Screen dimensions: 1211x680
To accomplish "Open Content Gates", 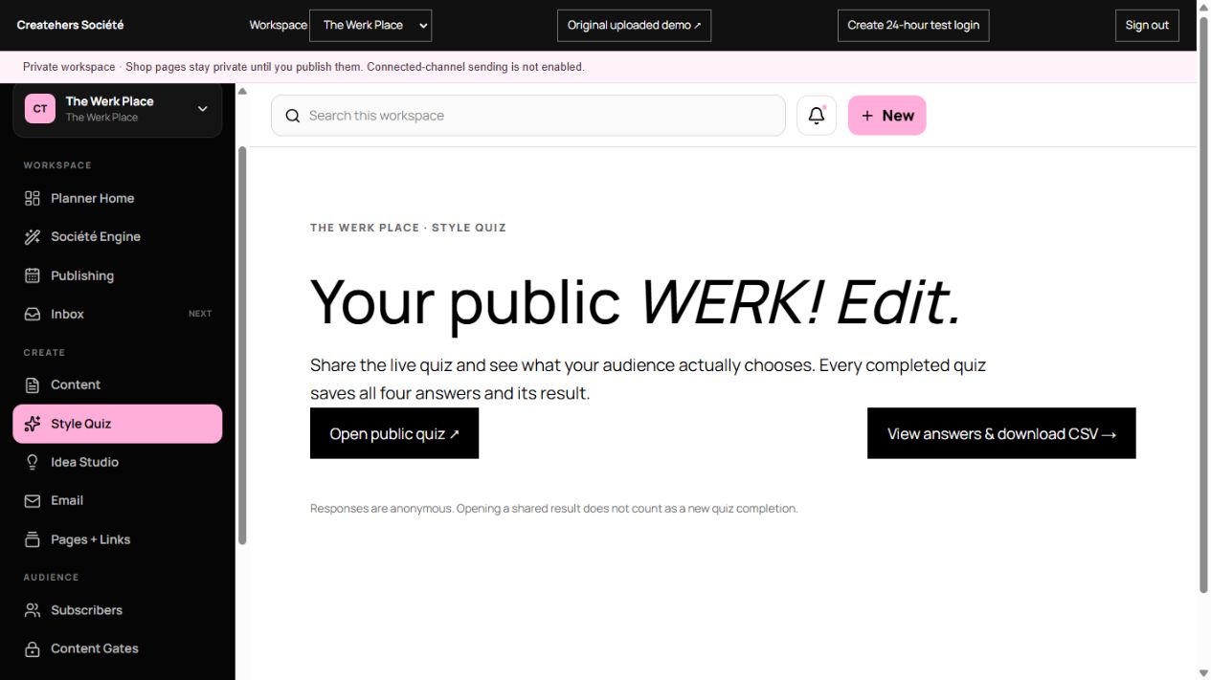I will pos(118,648).
